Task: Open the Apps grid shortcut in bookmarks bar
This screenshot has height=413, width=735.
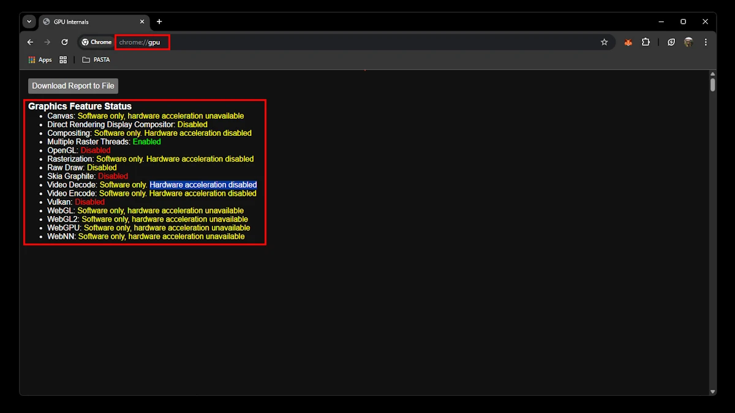Action: [x=40, y=60]
